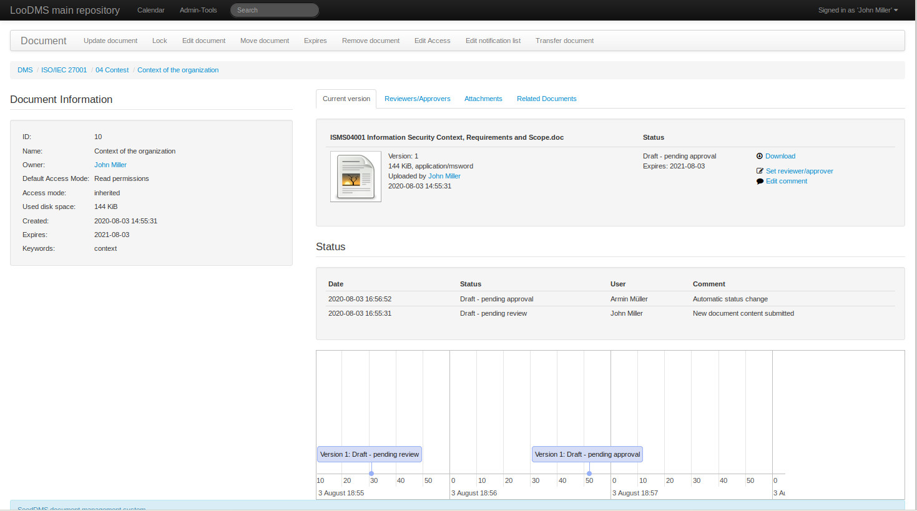Click Edit notification list
The image size is (917, 511).
tap(493, 41)
